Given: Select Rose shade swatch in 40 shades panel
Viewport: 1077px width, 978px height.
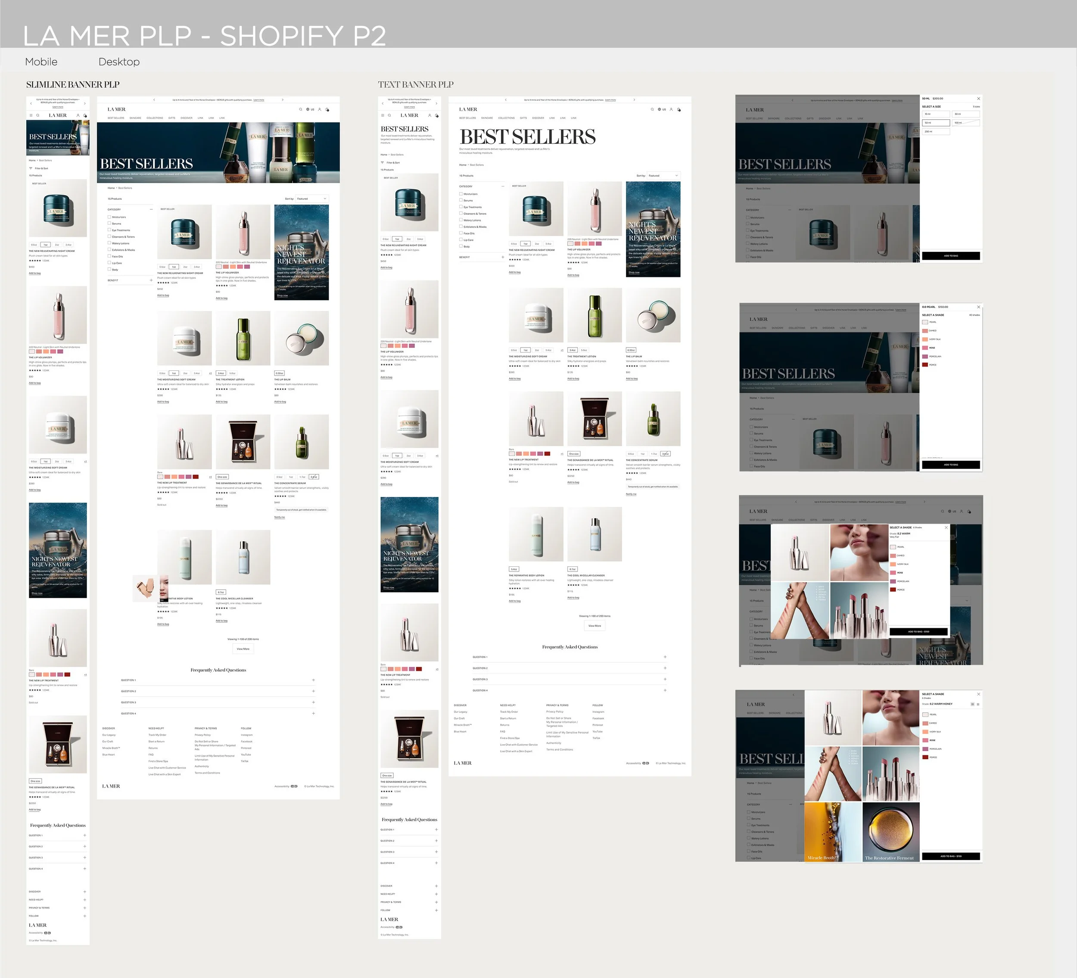Looking at the screenshot, I should pos(925,348).
